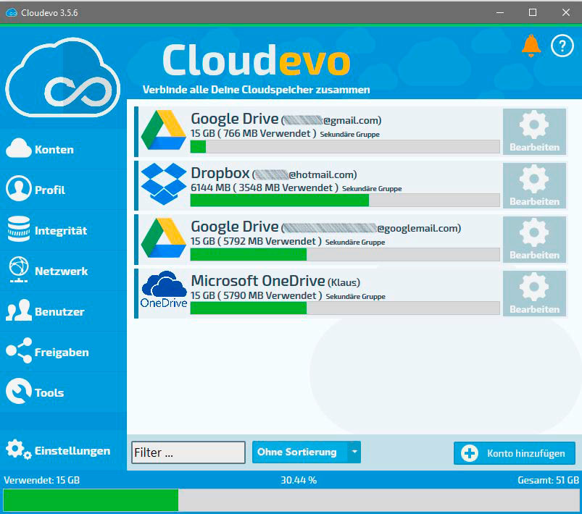
Task: Click Sekundäre Gruppe label on OneDrive row
Action: [x=356, y=297]
